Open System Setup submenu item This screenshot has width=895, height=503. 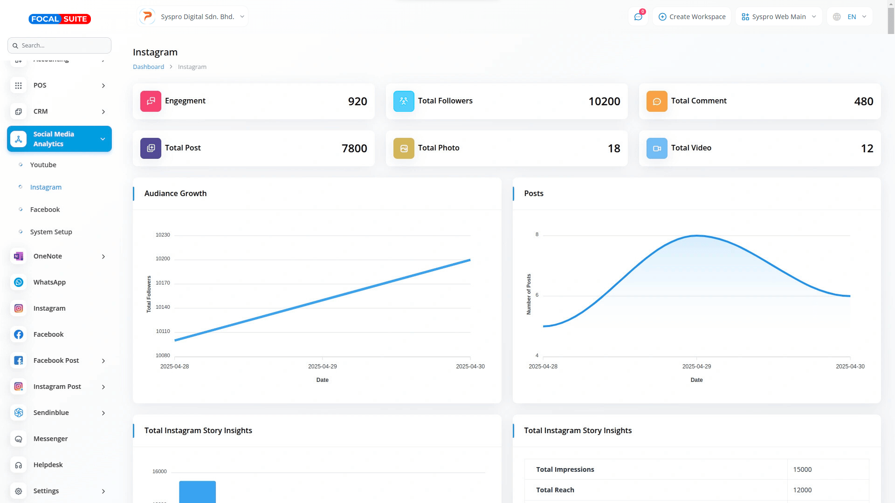pos(51,232)
